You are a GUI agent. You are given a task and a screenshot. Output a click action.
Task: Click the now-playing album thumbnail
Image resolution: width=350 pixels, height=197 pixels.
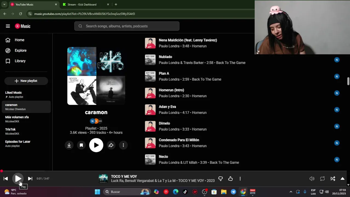[x=103, y=178]
